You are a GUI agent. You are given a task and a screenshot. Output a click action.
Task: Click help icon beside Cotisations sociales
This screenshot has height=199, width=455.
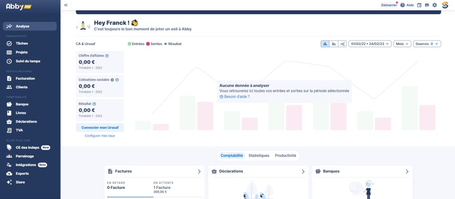pos(117,80)
